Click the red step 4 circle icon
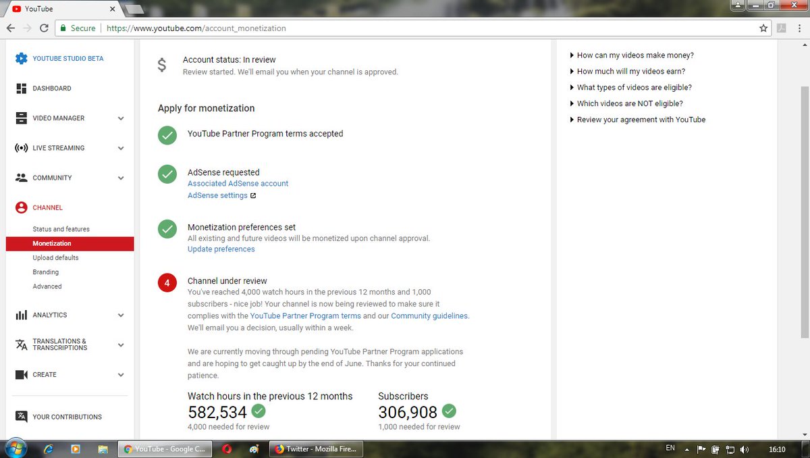The width and height of the screenshot is (810, 458). tap(167, 282)
